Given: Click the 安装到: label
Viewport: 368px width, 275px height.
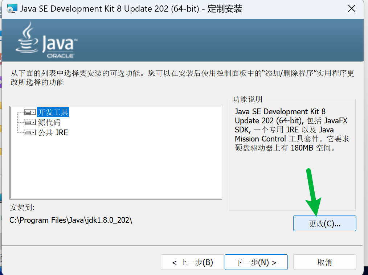Looking at the screenshot, I should 22,208.
